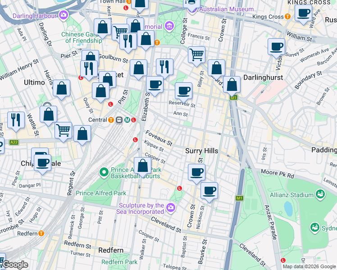Click the Redfern station T icon

pos(41,234)
